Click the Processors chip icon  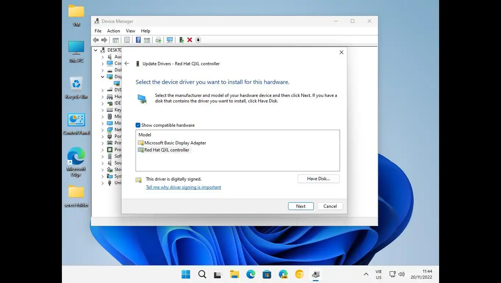[x=109, y=150]
